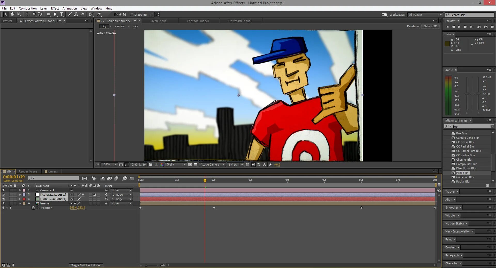Image resolution: width=496 pixels, height=268 pixels.
Task: Collapse the image layer properties
Action: tap(20, 203)
